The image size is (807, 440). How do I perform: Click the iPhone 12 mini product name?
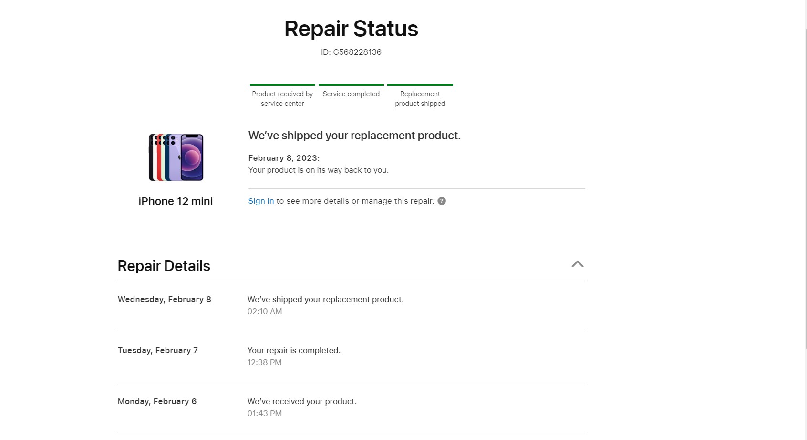[x=176, y=201]
